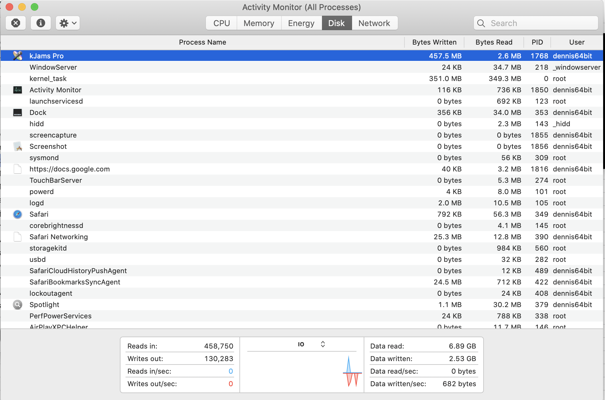Click the Activity Monitor process icon
Viewport: 605px width, 400px height.
(18, 90)
